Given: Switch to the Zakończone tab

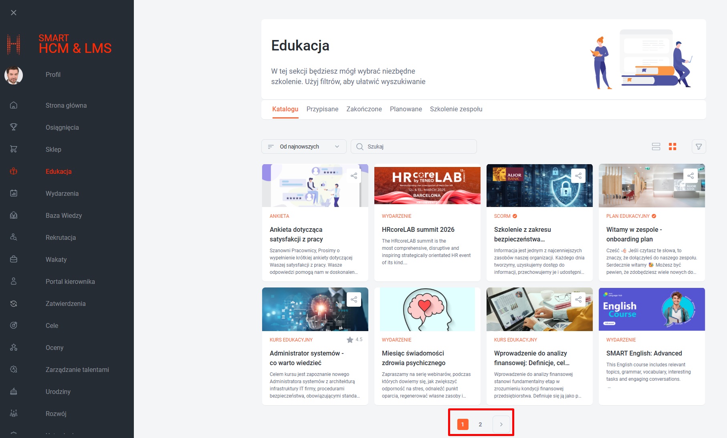Looking at the screenshot, I should (363, 109).
